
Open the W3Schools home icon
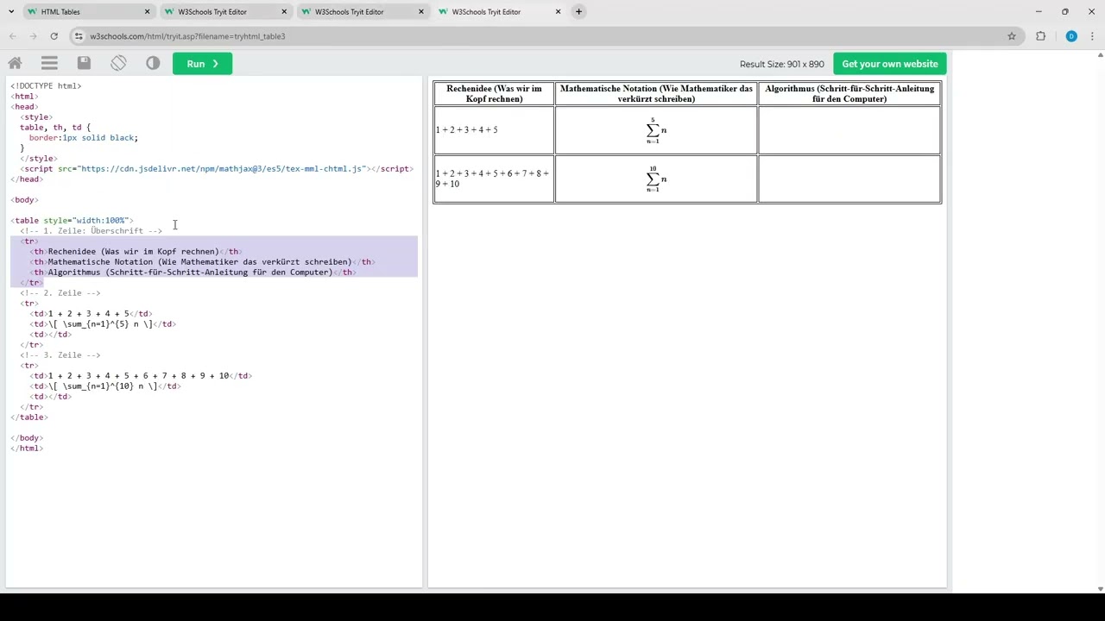15,63
